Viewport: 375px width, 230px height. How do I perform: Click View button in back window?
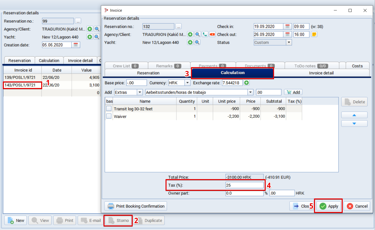[40, 220]
